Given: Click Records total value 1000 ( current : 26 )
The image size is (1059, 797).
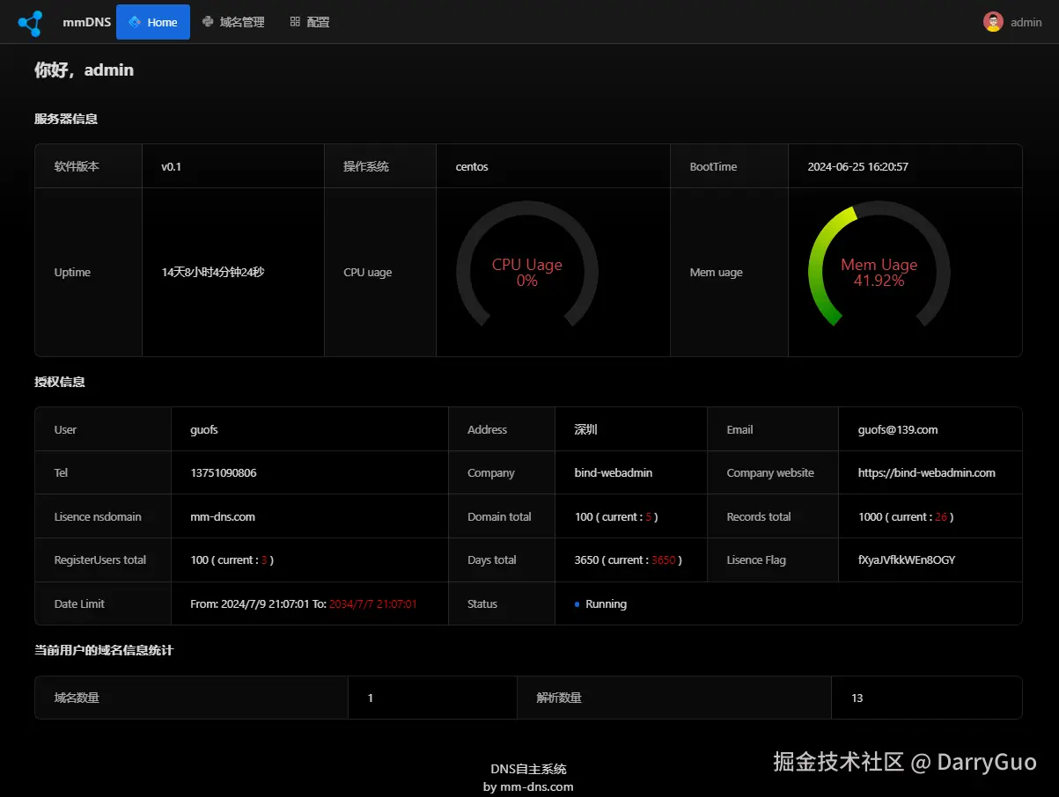Looking at the screenshot, I should click(906, 516).
